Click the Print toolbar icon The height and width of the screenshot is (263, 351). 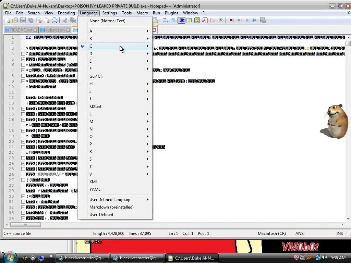[x=55, y=21]
